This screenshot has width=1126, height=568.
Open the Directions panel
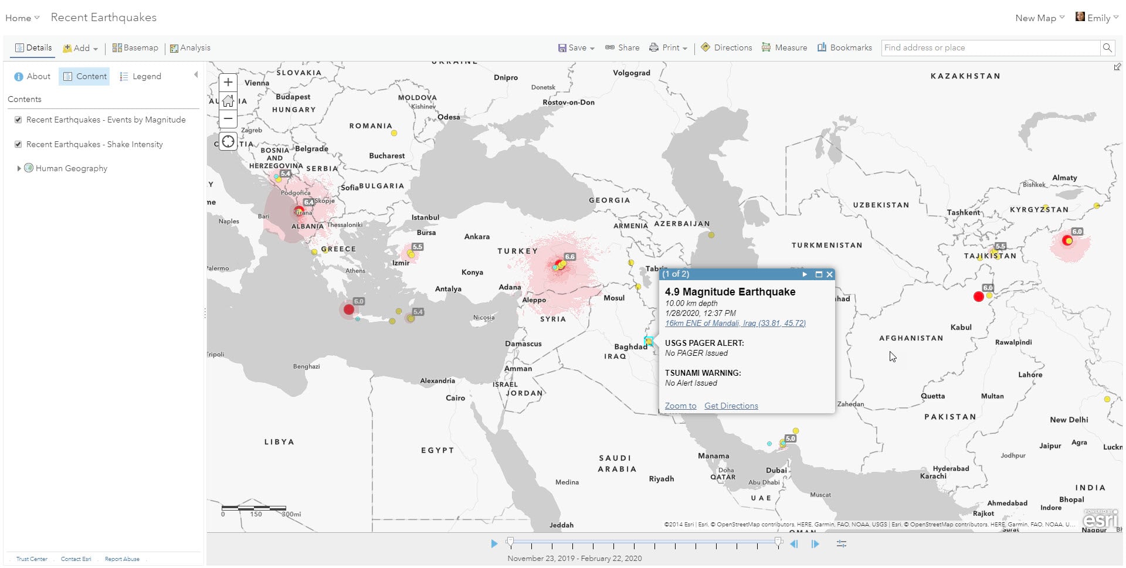[x=726, y=47]
